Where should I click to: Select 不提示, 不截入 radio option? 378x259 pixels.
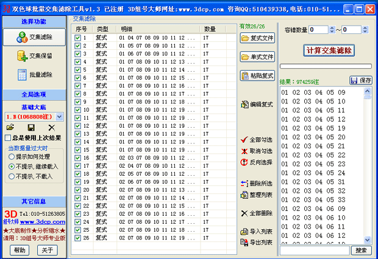(12, 176)
